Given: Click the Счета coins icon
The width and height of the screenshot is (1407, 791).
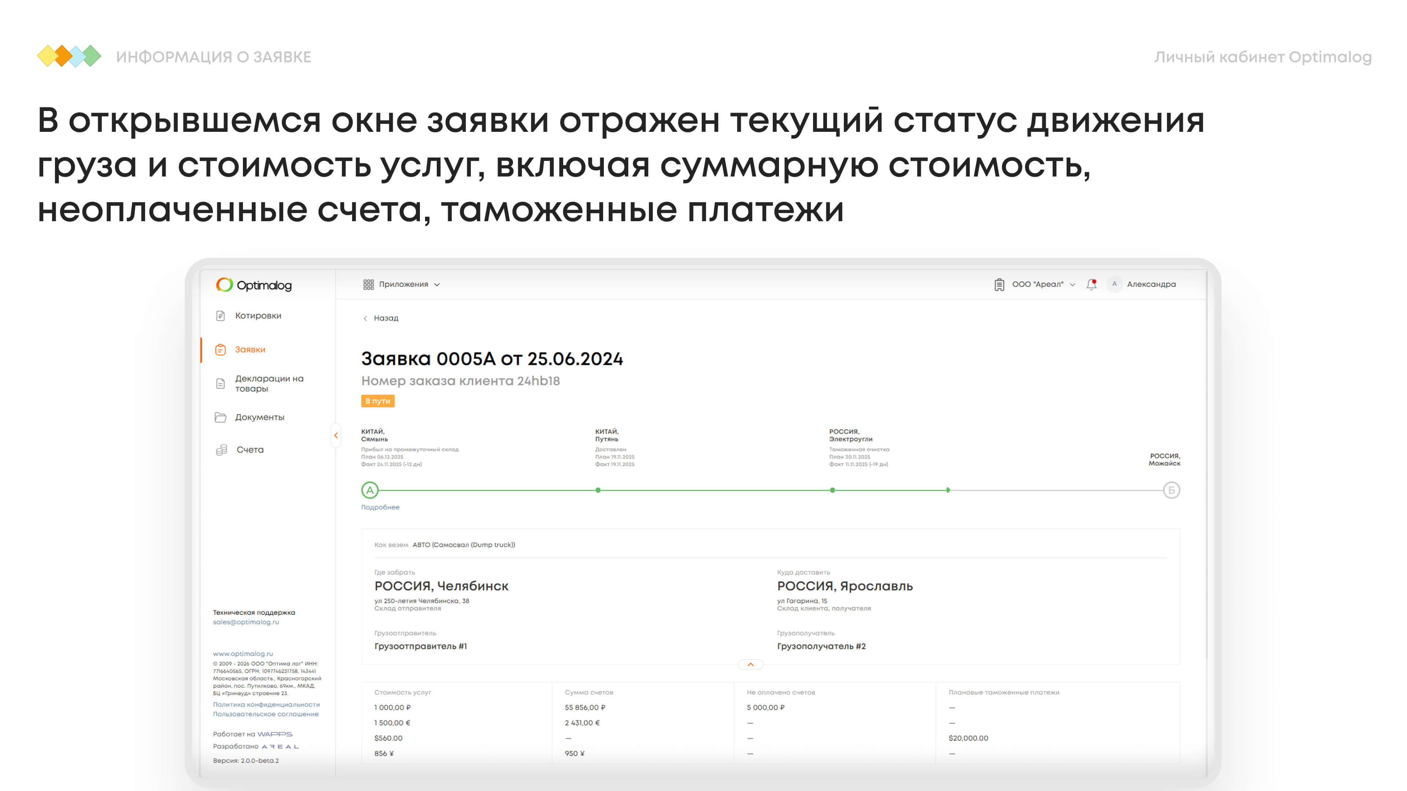Looking at the screenshot, I should click(221, 450).
